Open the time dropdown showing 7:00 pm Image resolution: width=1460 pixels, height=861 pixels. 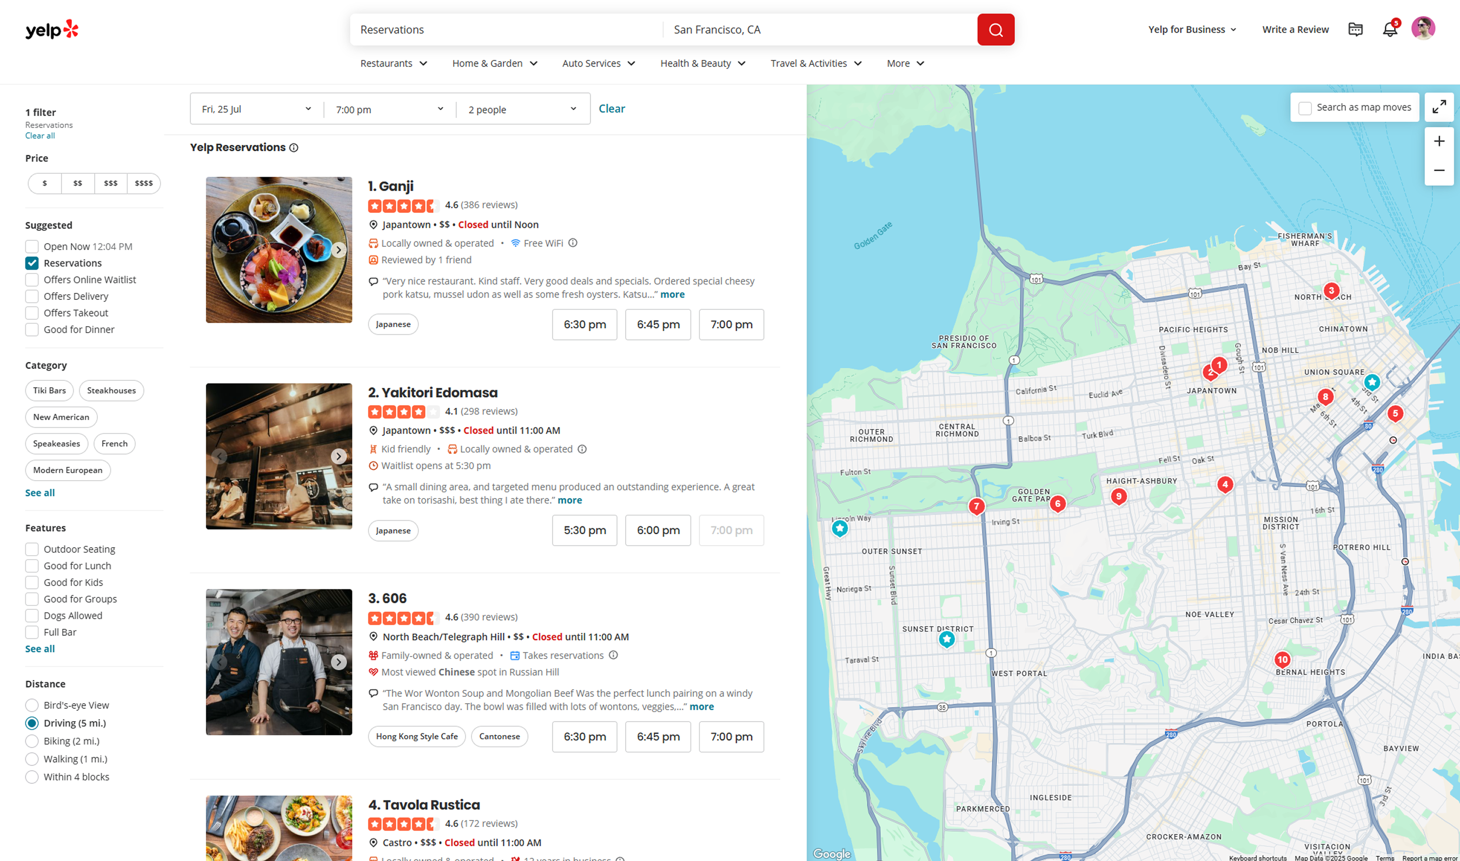pos(390,109)
